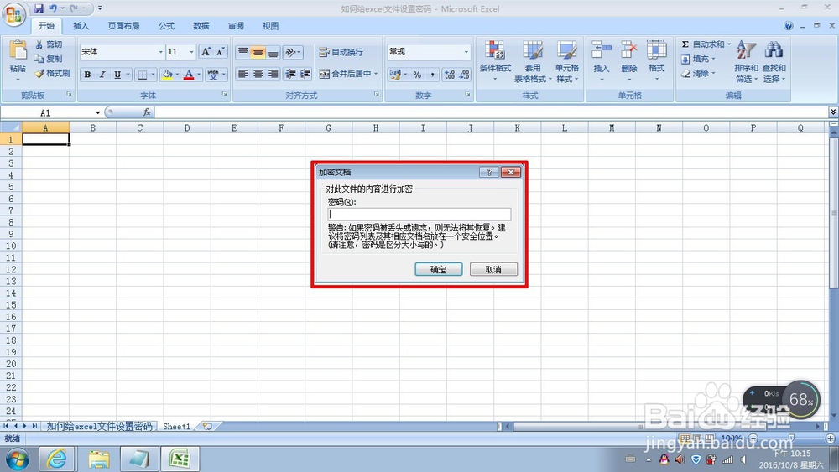Increase the decimal places
This screenshot has width=839, height=472.
(450, 75)
